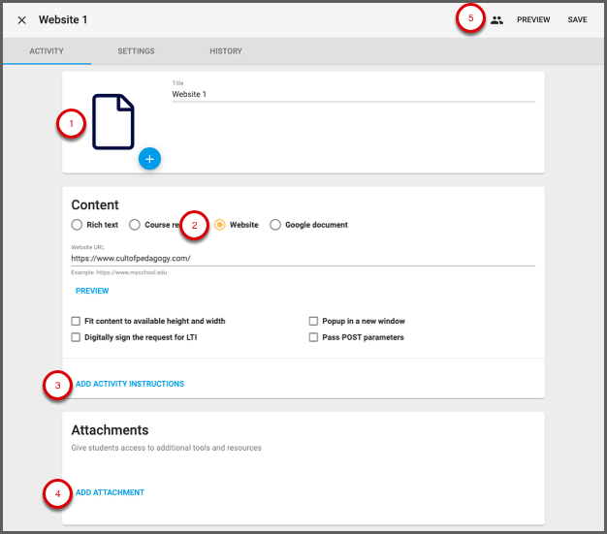The width and height of the screenshot is (607, 534).
Task: Click Add Activity Instructions
Action: pyautogui.click(x=130, y=384)
